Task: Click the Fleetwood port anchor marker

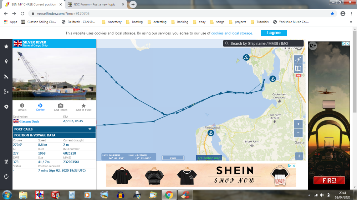Action: [x=210, y=133]
